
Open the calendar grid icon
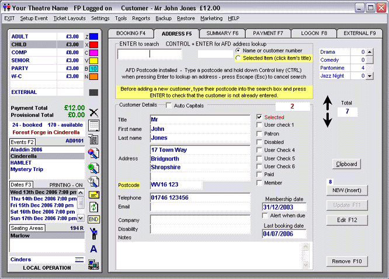coord(93,125)
